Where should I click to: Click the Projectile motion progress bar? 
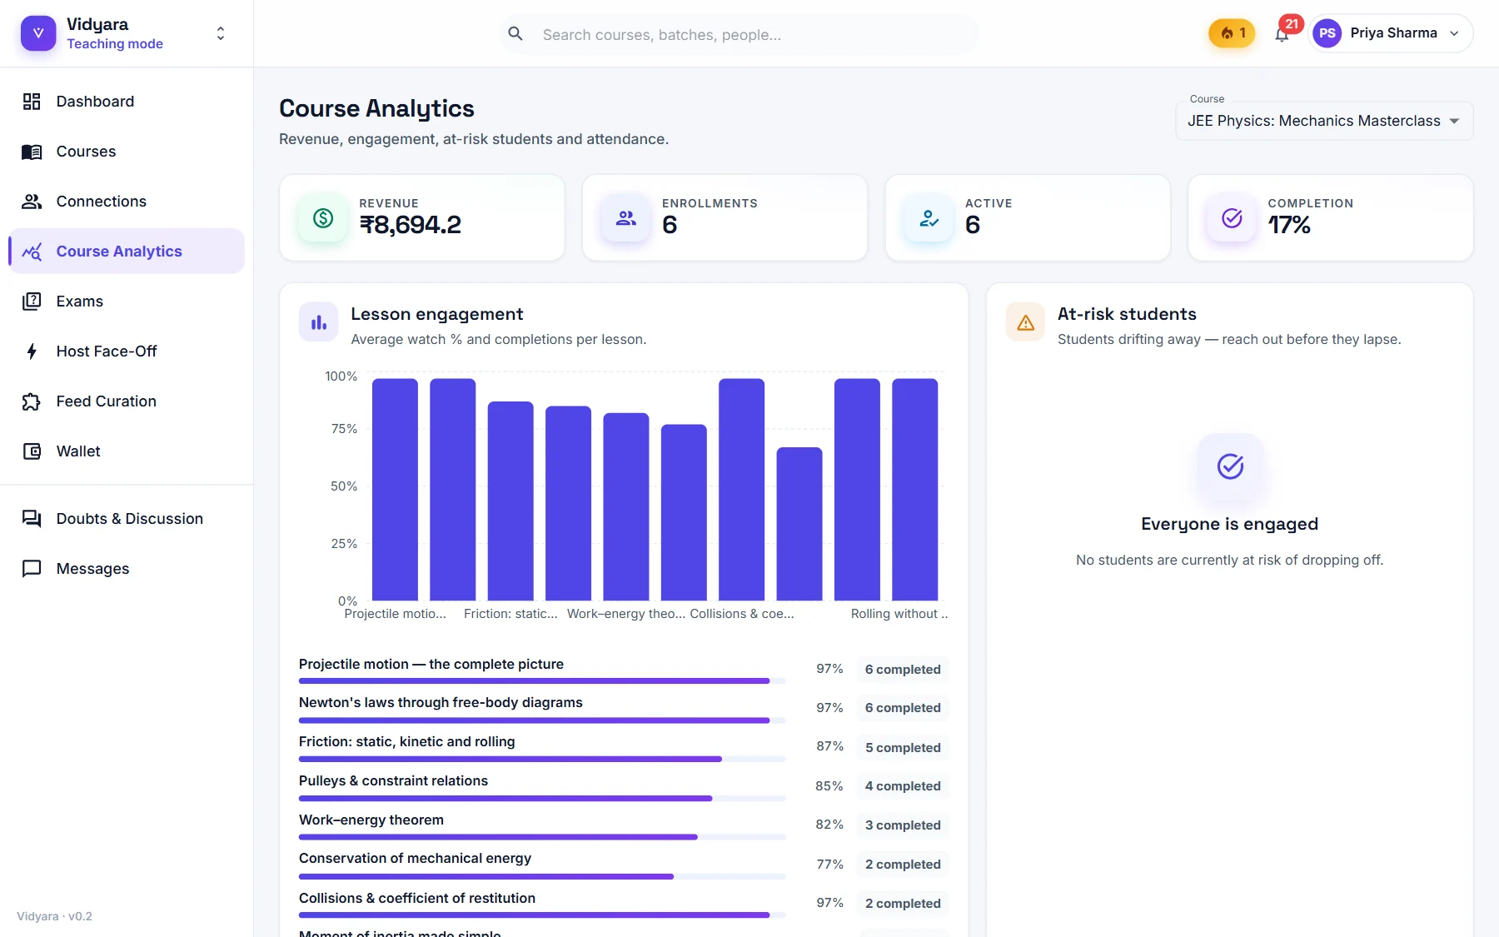(x=542, y=680)
